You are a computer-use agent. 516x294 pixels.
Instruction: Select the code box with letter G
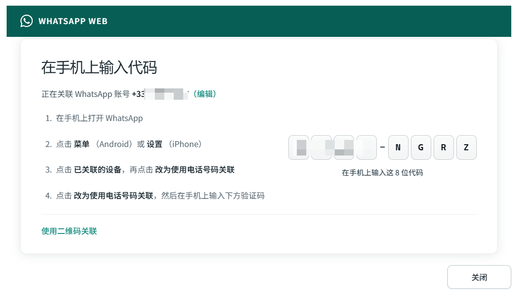pos(421,147)
